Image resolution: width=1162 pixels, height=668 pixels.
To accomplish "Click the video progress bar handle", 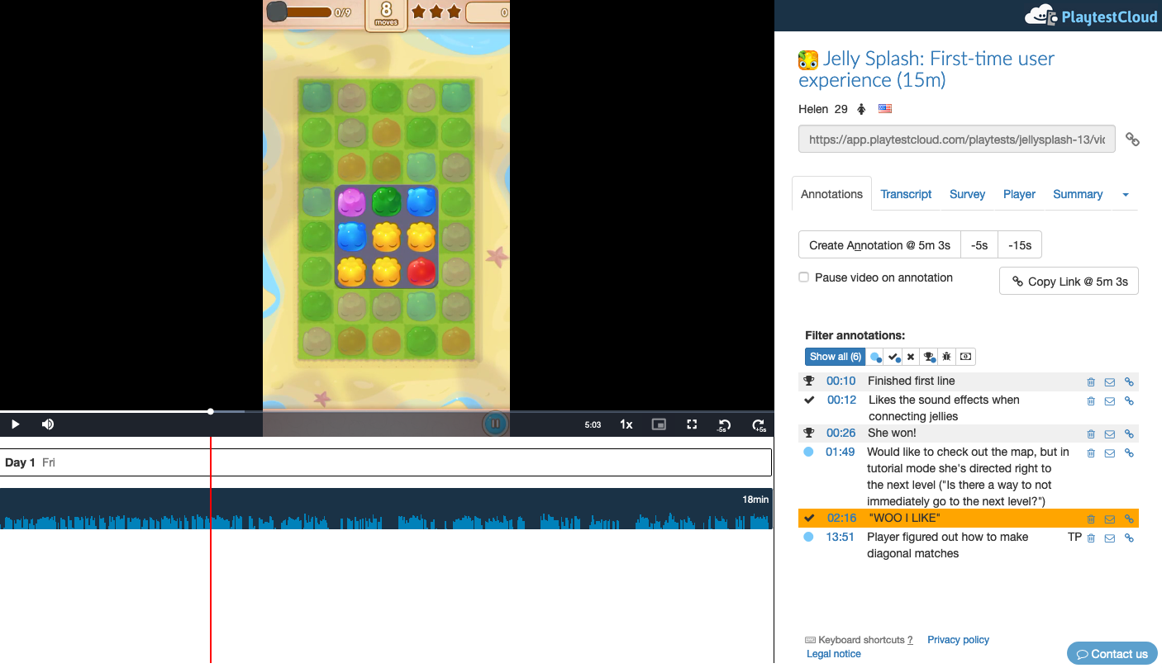I will (x=211, y=411).
